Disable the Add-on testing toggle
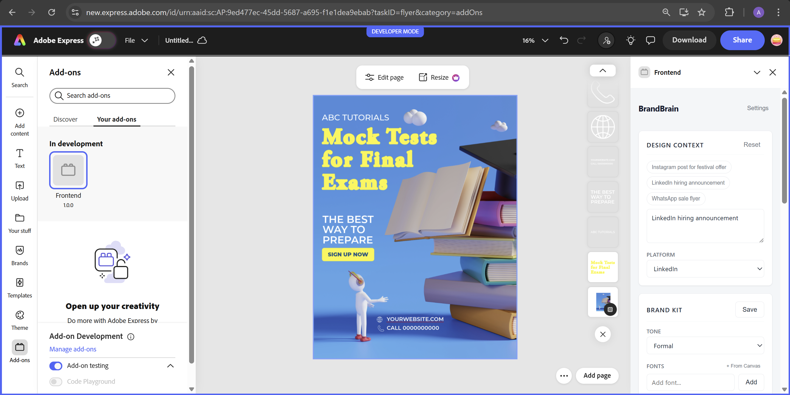This screenshot has height=395, width=790. click(56, 366)
